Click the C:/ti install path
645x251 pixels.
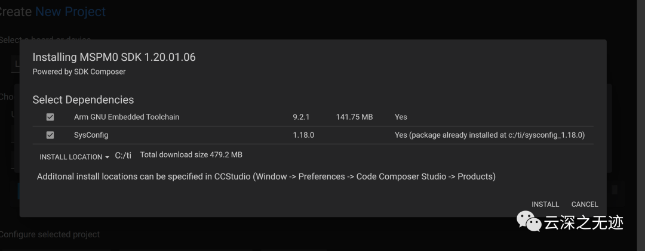pyautogui.click(x=123, y=156)
